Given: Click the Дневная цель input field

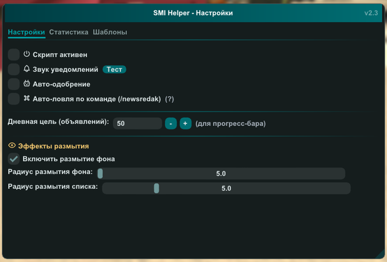Looking at the screenshot, I should 137,123.
